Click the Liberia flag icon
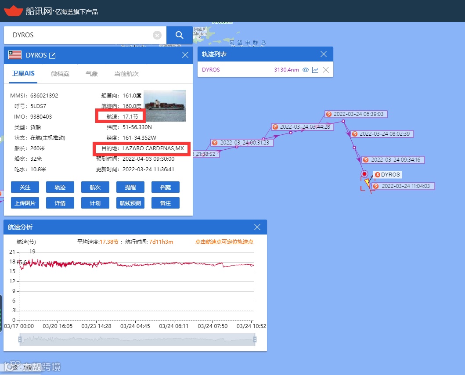The height and width of the screenshot is (375, 465). (15, 55)
